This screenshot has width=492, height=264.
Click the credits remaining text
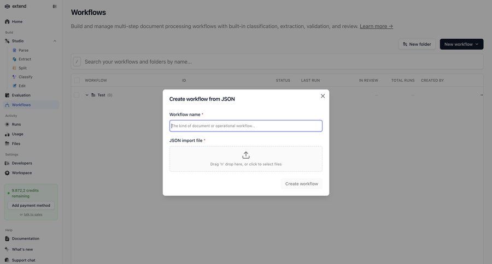coord(25,193)
